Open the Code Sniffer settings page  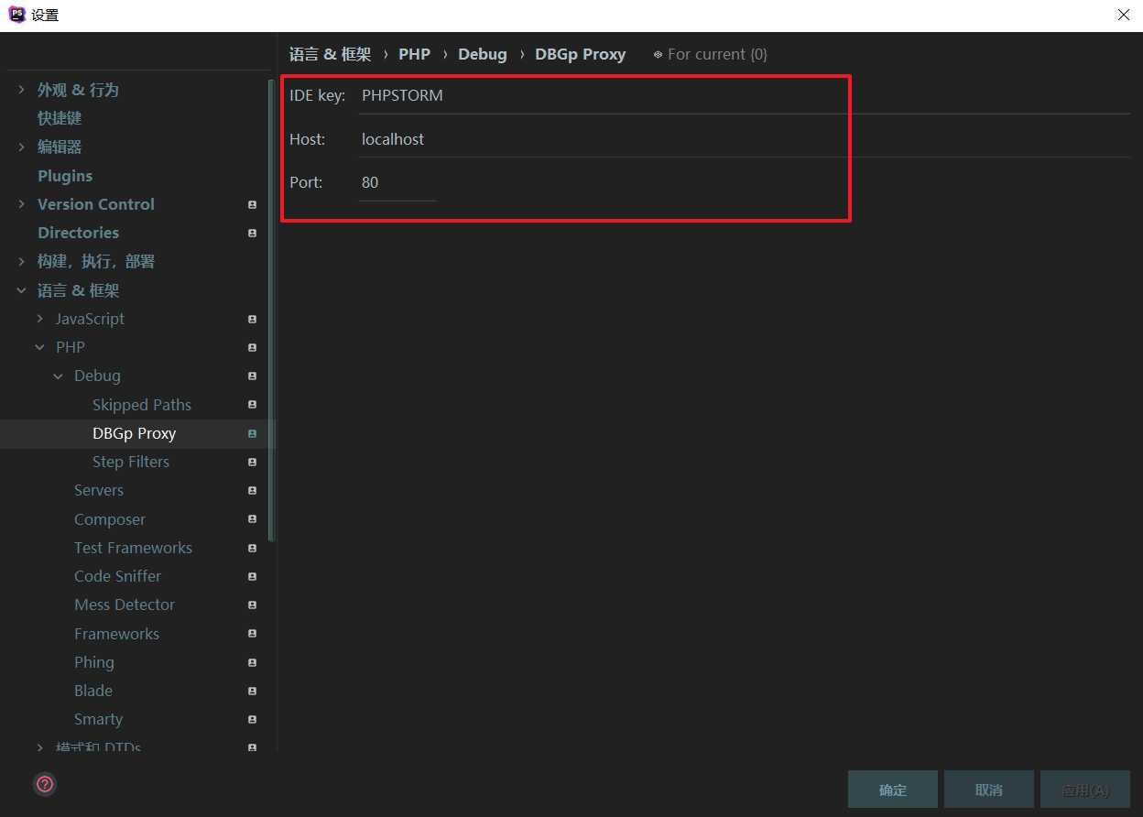(117, 576)
